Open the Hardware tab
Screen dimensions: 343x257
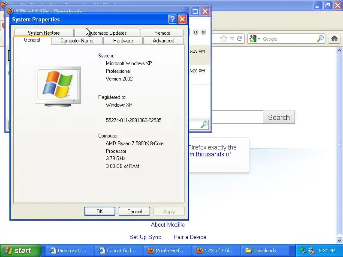pos(123,41)
